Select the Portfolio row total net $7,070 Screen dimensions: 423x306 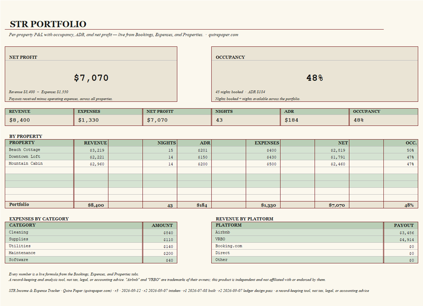(337, 205)
